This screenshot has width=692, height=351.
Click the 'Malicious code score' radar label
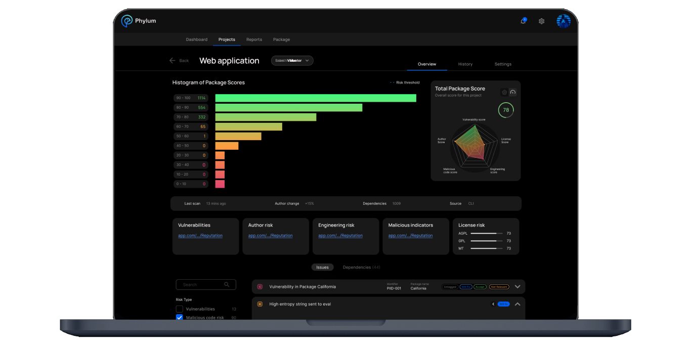coord(450,170)
